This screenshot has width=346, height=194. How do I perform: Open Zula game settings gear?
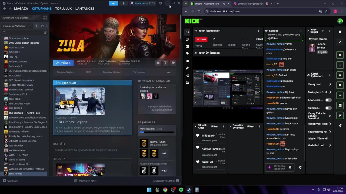(x=158, y=63)
